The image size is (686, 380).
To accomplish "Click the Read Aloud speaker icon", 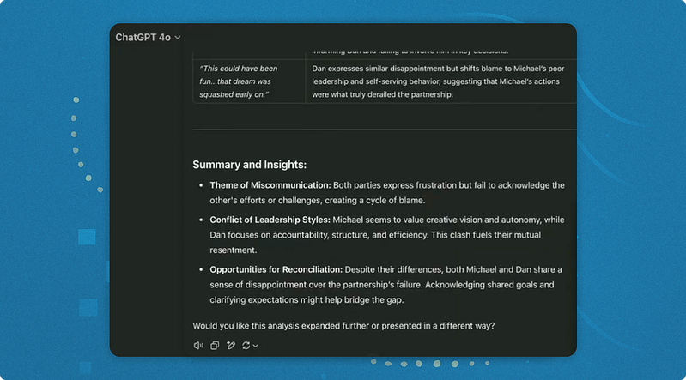I will 198,346.
